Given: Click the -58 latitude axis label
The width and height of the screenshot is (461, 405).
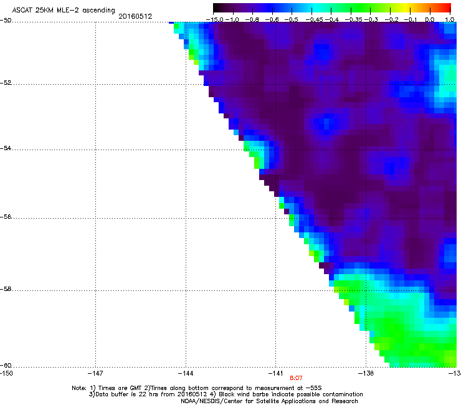Looking at the screenshot, I should [6, 289].
